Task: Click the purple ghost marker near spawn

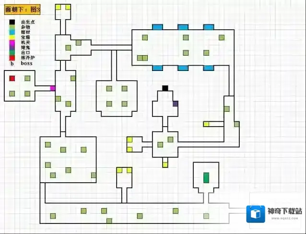Action: 175,103
